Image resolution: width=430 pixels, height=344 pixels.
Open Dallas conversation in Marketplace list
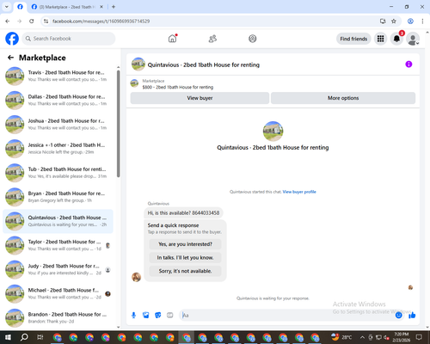[58, 100]
